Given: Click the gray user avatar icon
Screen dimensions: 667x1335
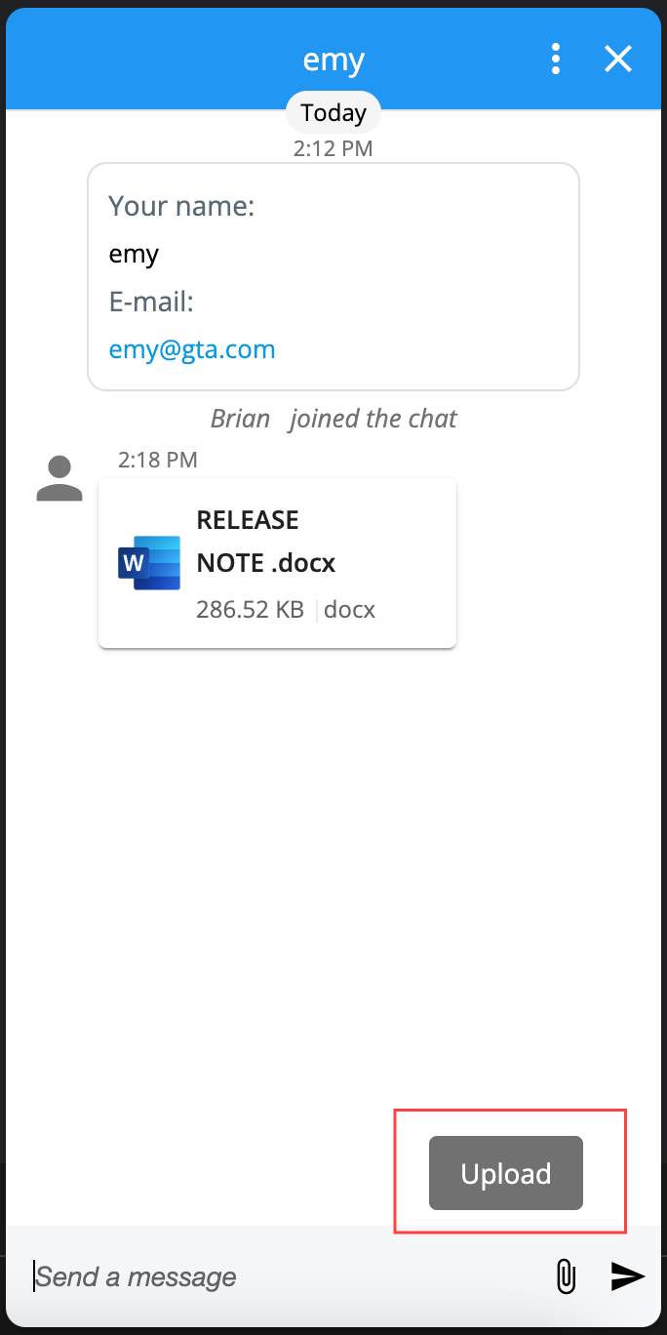Looking at the screenshot, I should 59,479.
